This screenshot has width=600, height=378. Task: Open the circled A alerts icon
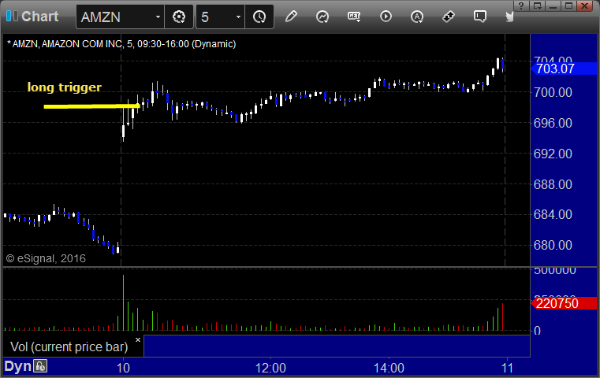tap(417, 17)
